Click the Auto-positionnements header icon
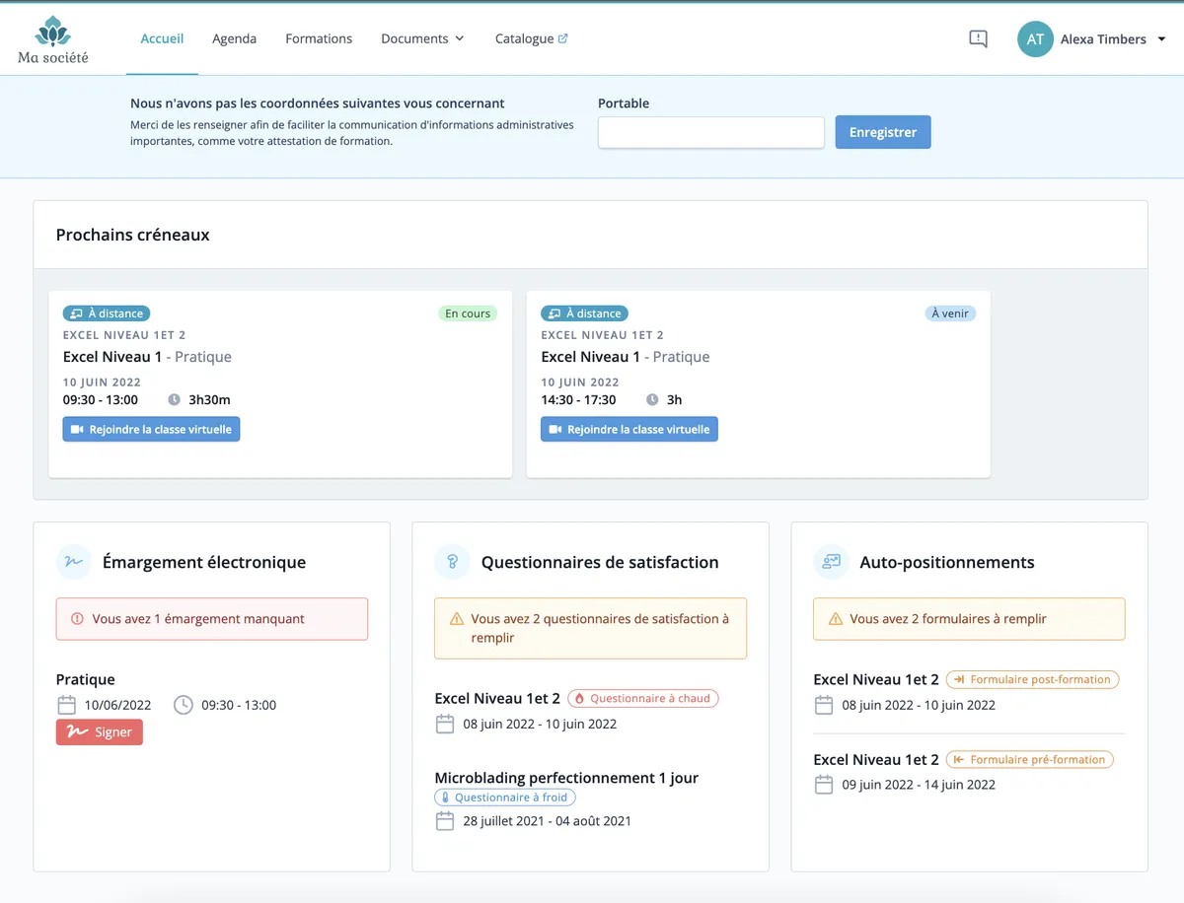 click(x=831, y=562)
